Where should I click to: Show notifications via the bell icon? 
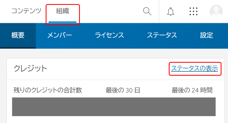[x=170, y=11]
